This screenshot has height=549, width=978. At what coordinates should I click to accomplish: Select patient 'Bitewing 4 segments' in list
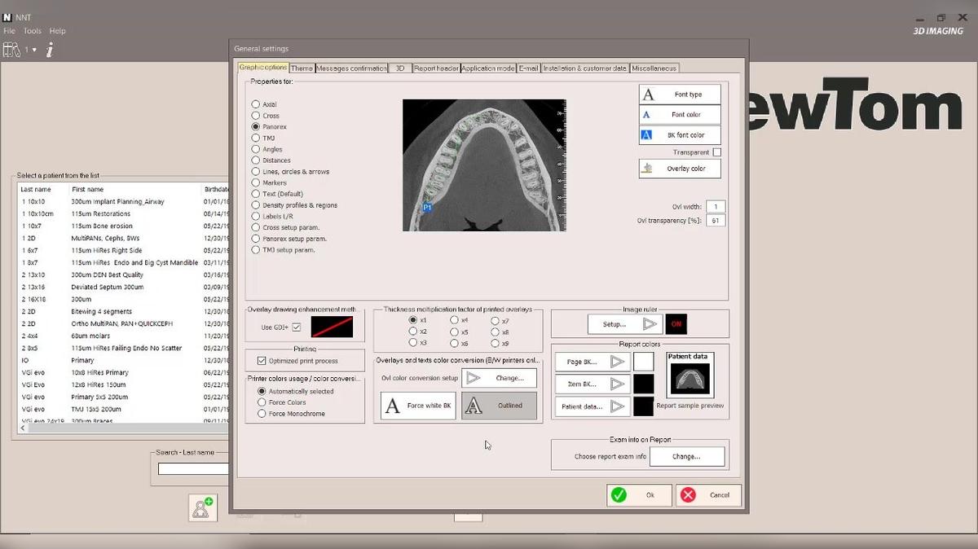(104, 311)
